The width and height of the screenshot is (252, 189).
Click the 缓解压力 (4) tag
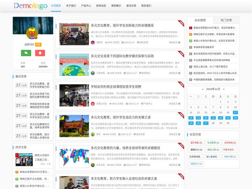click(x=196, y=150)
